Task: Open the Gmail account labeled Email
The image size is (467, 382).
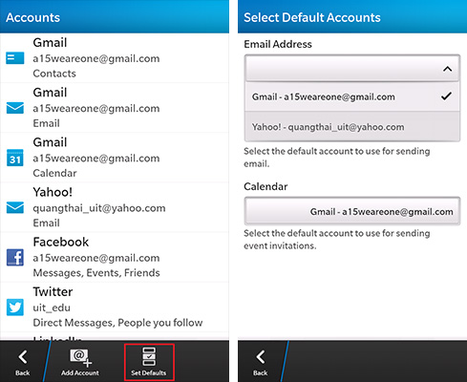Action: click(115, 108)
